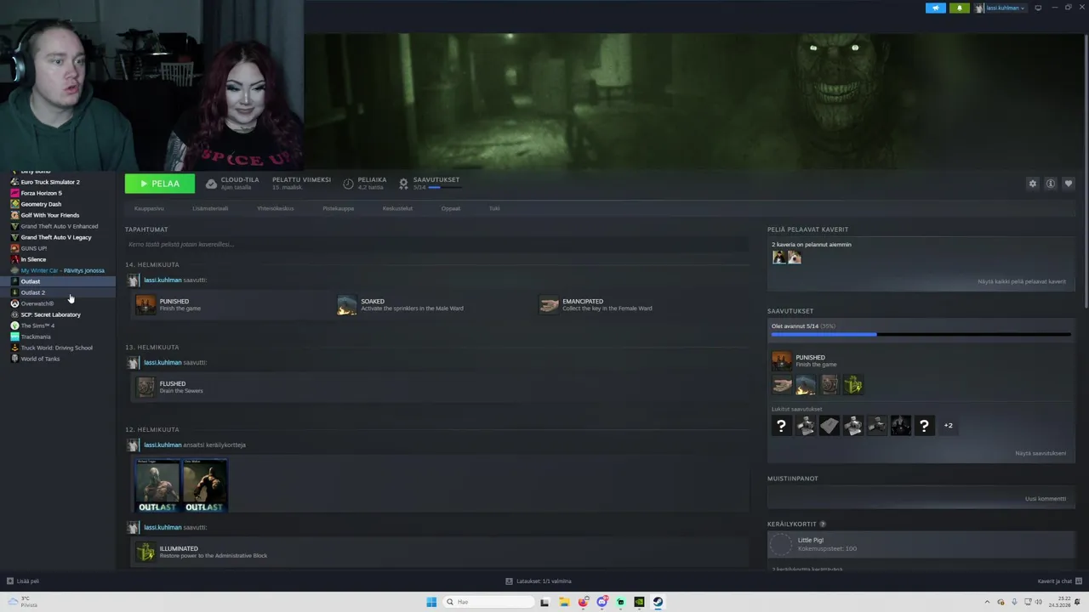The image size is (1089, 612).
Task: Click the Cloud-tila cloud status icon
Action: [x=211, y=184]
